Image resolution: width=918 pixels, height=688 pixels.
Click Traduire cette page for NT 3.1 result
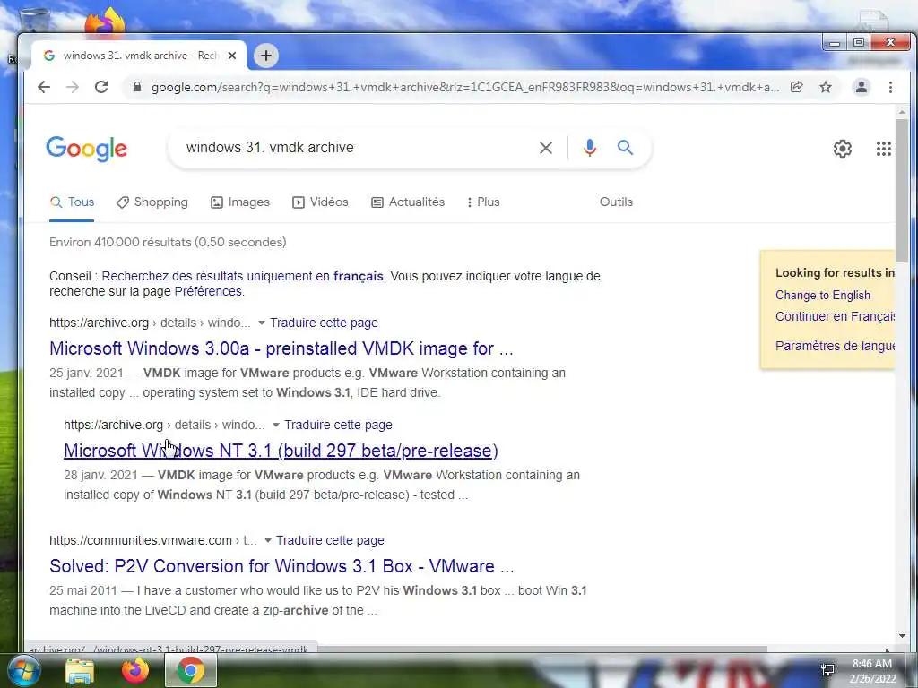pos(338,425)
